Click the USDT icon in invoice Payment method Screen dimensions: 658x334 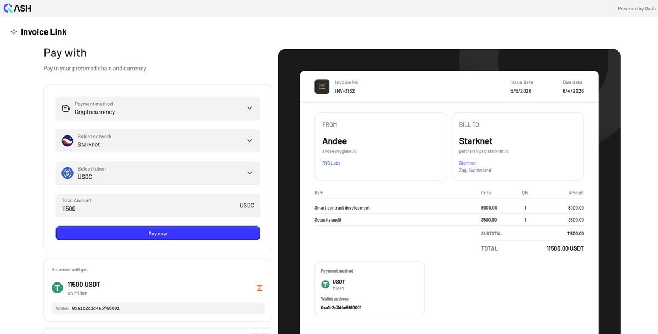point(325,285)
